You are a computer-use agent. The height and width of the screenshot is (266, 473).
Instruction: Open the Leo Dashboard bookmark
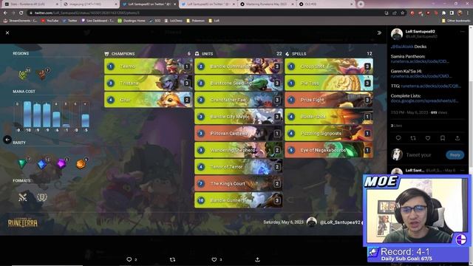pyautogui.click(x=98, y=21)
